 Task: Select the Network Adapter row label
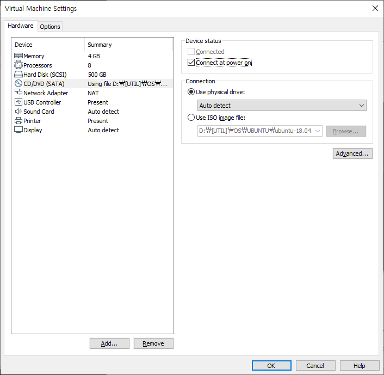click(46, 93)
